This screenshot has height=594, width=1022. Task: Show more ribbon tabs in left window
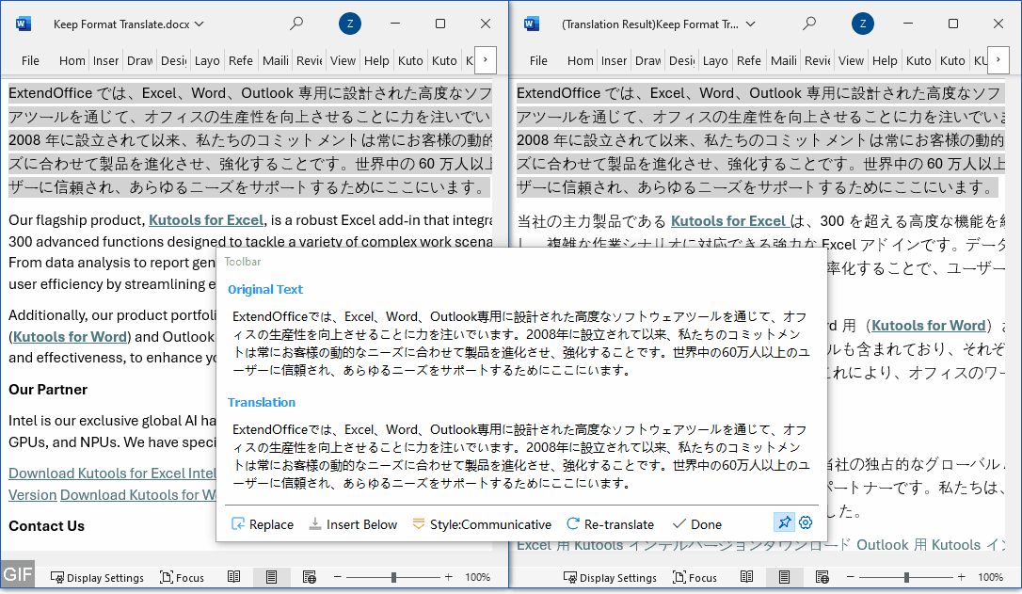(x=485, y=60)
